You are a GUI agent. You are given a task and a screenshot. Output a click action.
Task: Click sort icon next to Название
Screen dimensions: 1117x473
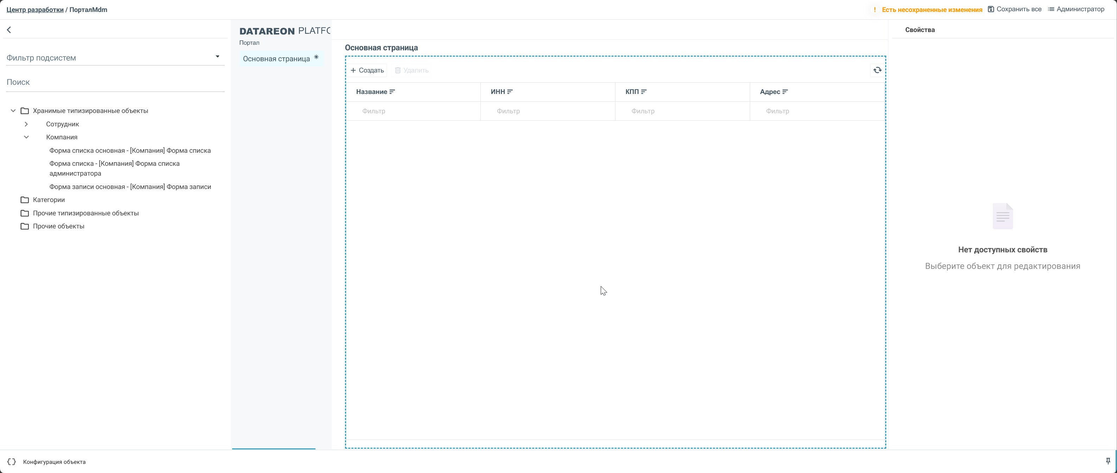[392, 92]
